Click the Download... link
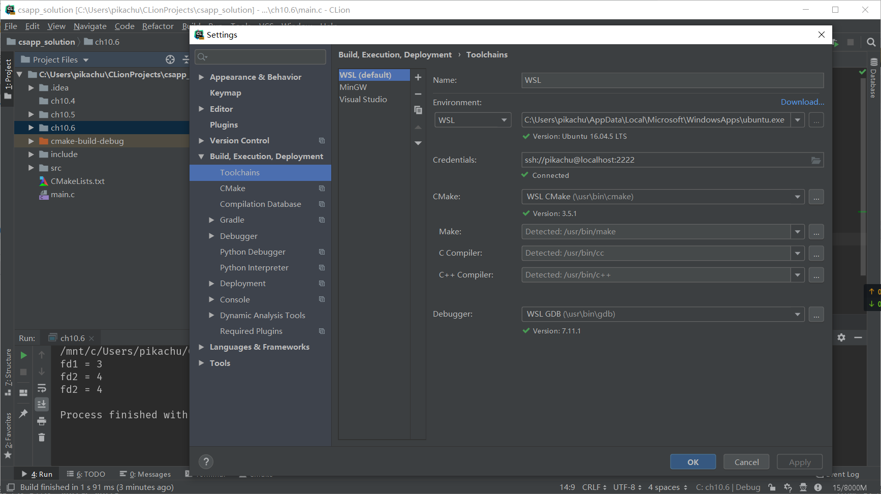The width and height of the screenshot is (881, 494). 802,102
